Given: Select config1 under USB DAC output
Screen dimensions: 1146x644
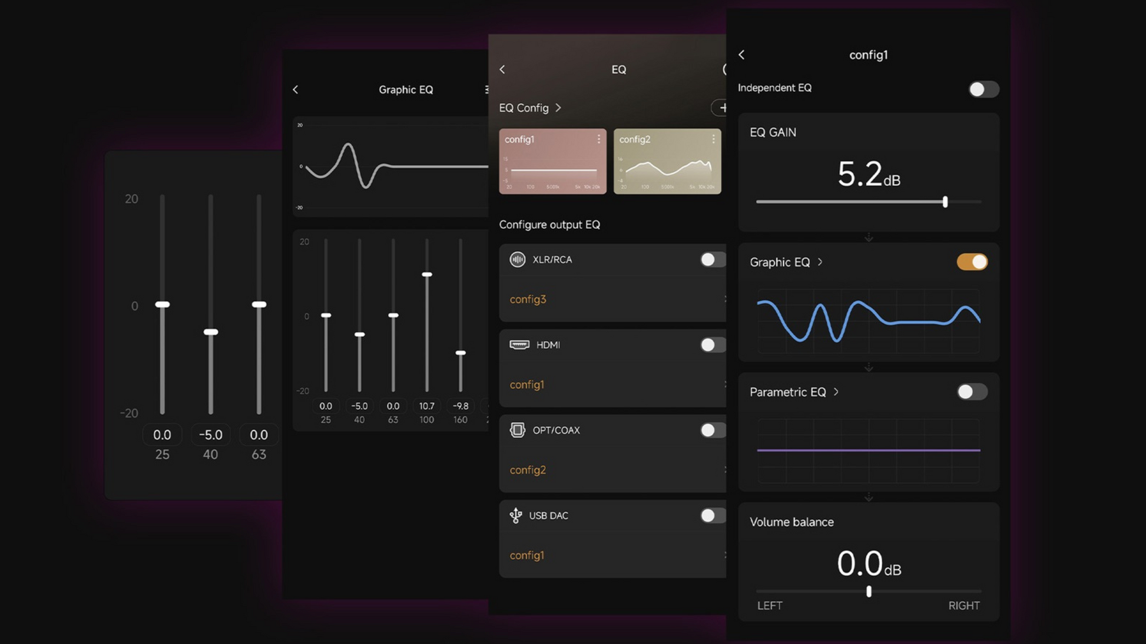Looking at the screenshot, I should pos(612,555).
